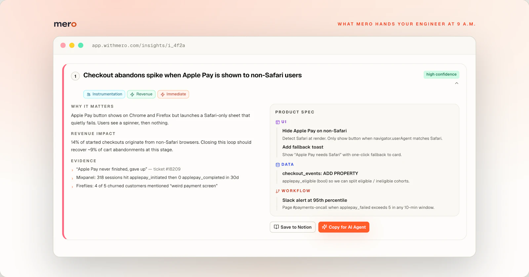Image resolution: width=529 pixels, height=277 pixels.
Task: Click the insight number 1 badge
Action: [75, 76]
